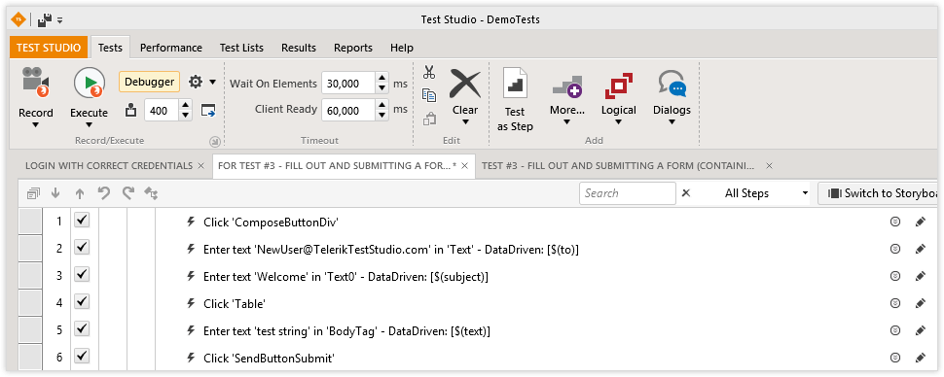Open the Clear dropdown arrow
Image resolution: width=944 pixels, height=377 pixels.
(x=465, y=122)
